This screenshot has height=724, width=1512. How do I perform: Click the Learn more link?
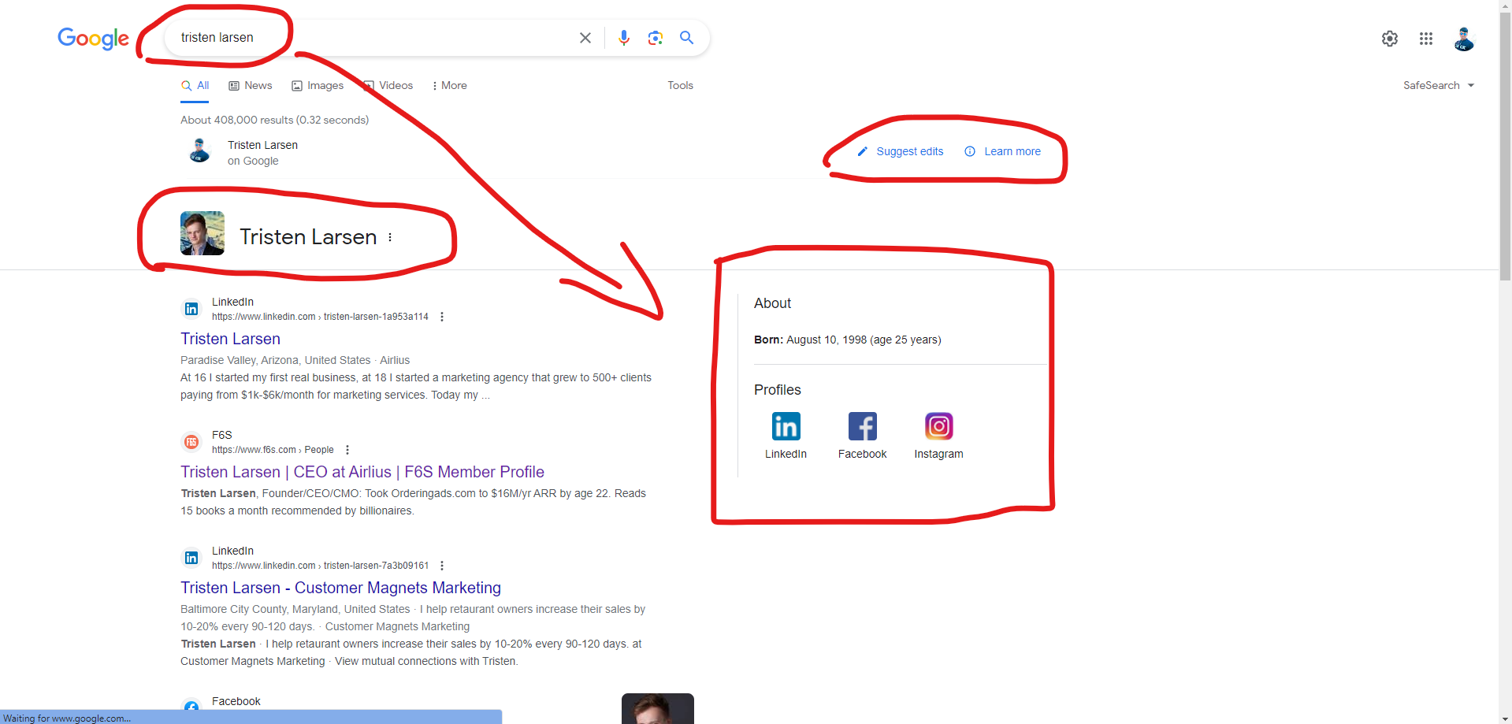click(1012, 151)
